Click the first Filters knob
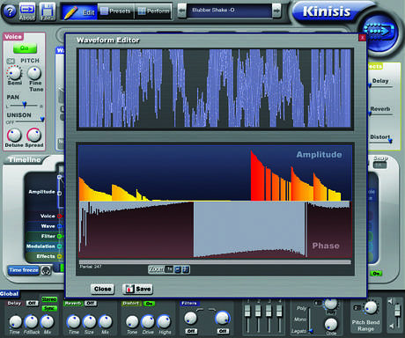405x338 pixels. coord(191,319)
